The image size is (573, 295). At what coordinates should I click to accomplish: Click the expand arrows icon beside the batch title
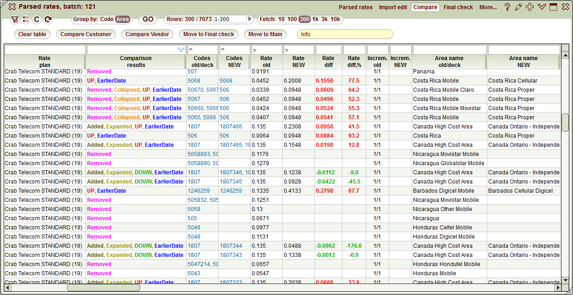coord(11,7)
